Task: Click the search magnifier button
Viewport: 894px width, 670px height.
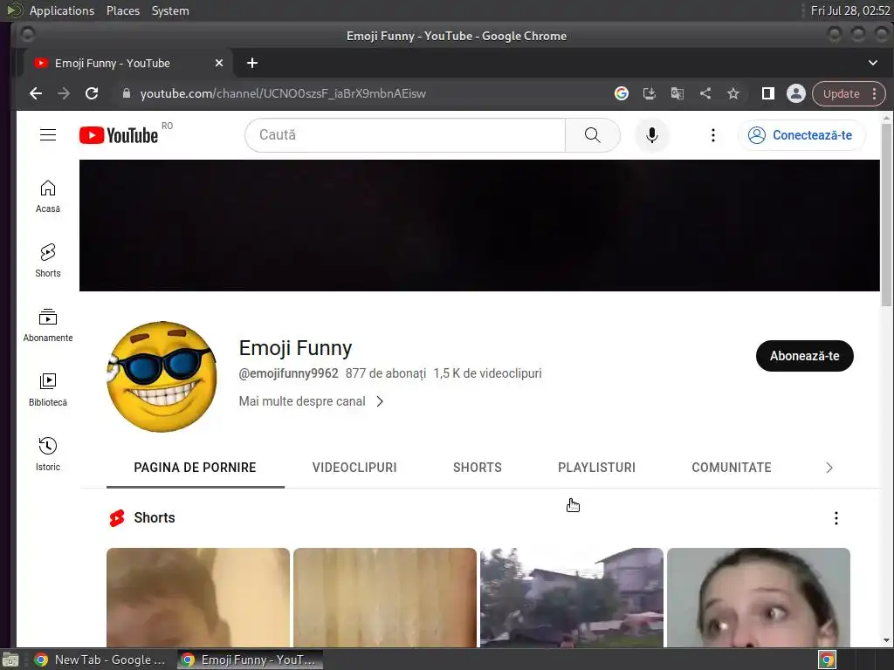Action: (593, 135)
